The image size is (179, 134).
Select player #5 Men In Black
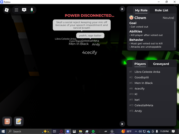pos(151,83)
